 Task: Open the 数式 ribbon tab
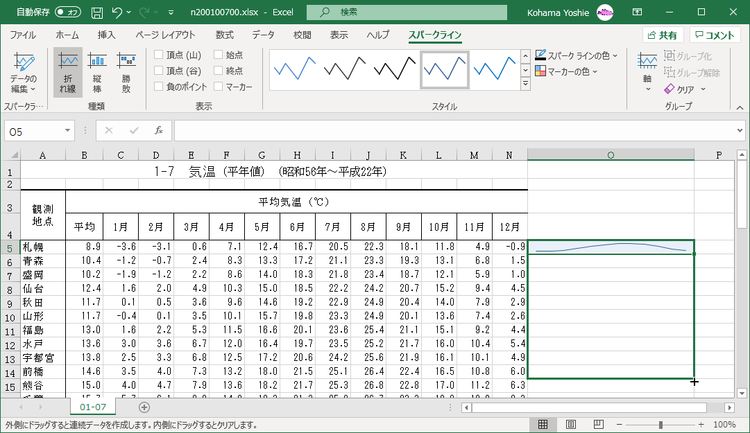pos(224,35)
